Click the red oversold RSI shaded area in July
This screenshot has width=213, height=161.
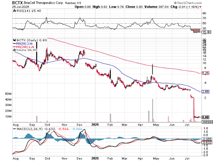coord(195,31)
